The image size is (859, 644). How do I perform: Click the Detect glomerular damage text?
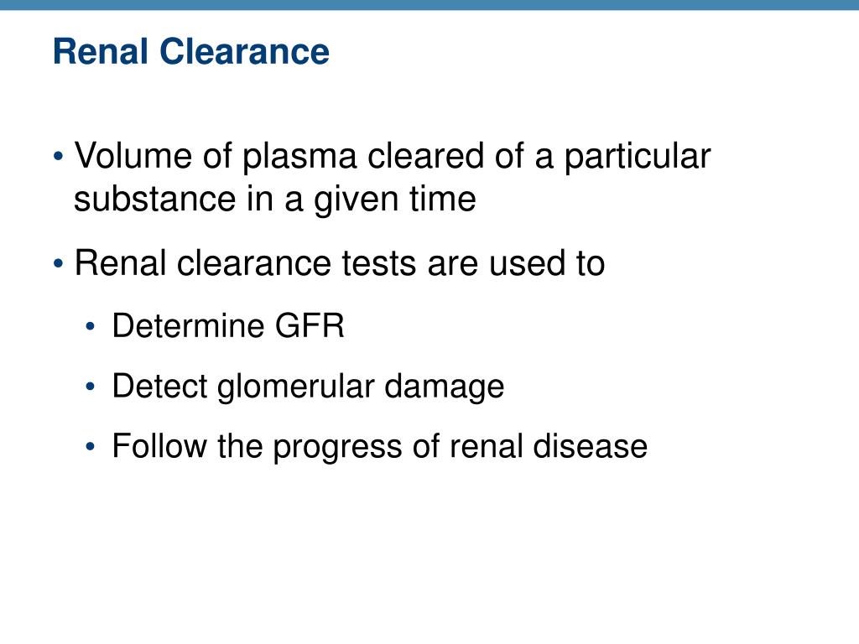coord(309,387)
